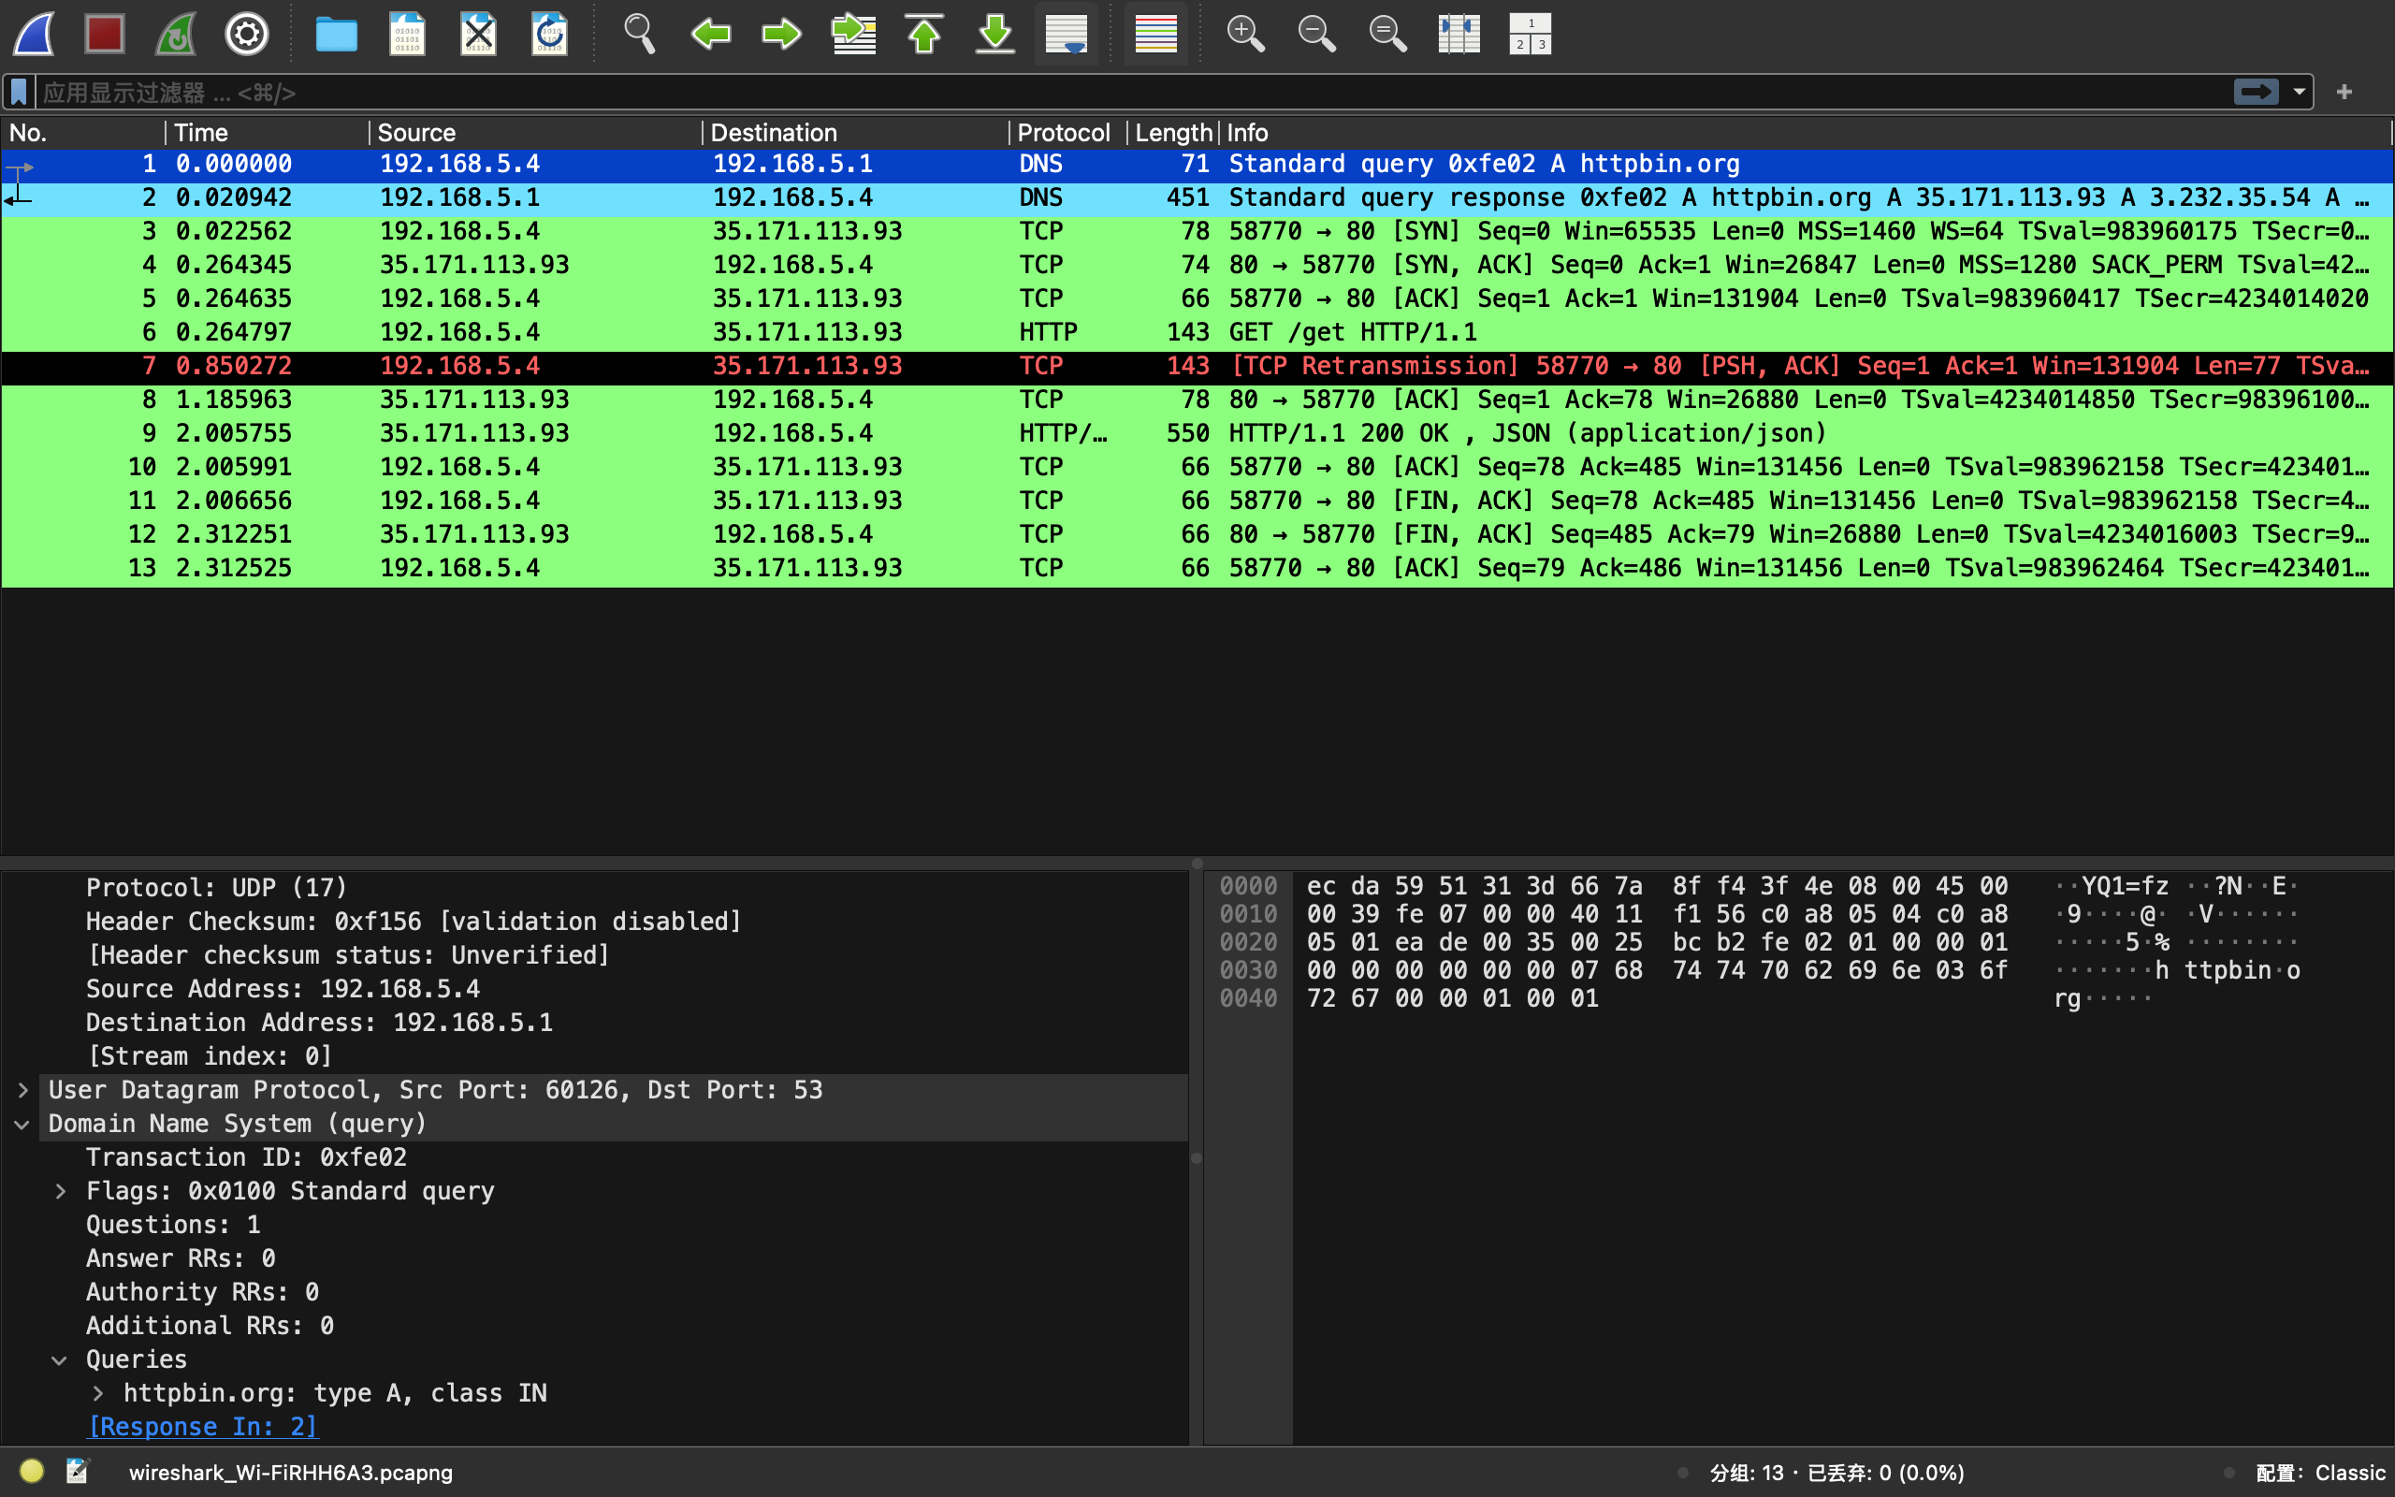The image size is (2395, 1497).
Task: Toggle packet list colorization rules
Action: pyautogui.click(x=1156, y=34)
